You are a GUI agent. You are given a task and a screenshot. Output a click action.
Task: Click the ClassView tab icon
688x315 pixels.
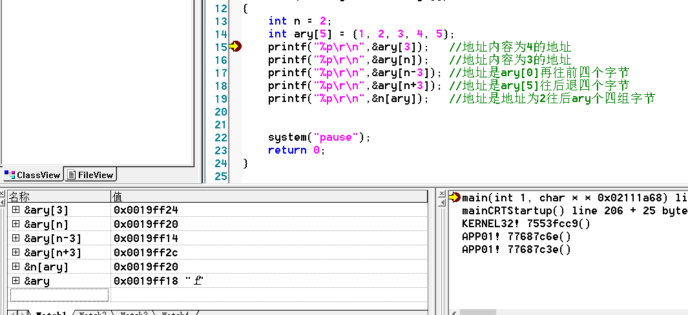[x=10, y=175]
